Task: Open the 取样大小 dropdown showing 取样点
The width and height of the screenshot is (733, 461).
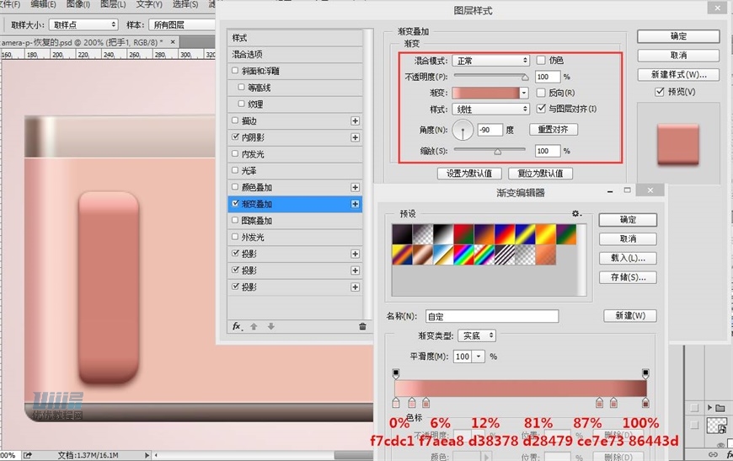Action: 83,24
